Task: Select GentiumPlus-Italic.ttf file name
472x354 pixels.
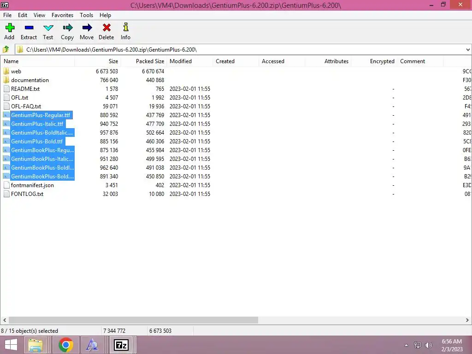Action: click(37, 124)
